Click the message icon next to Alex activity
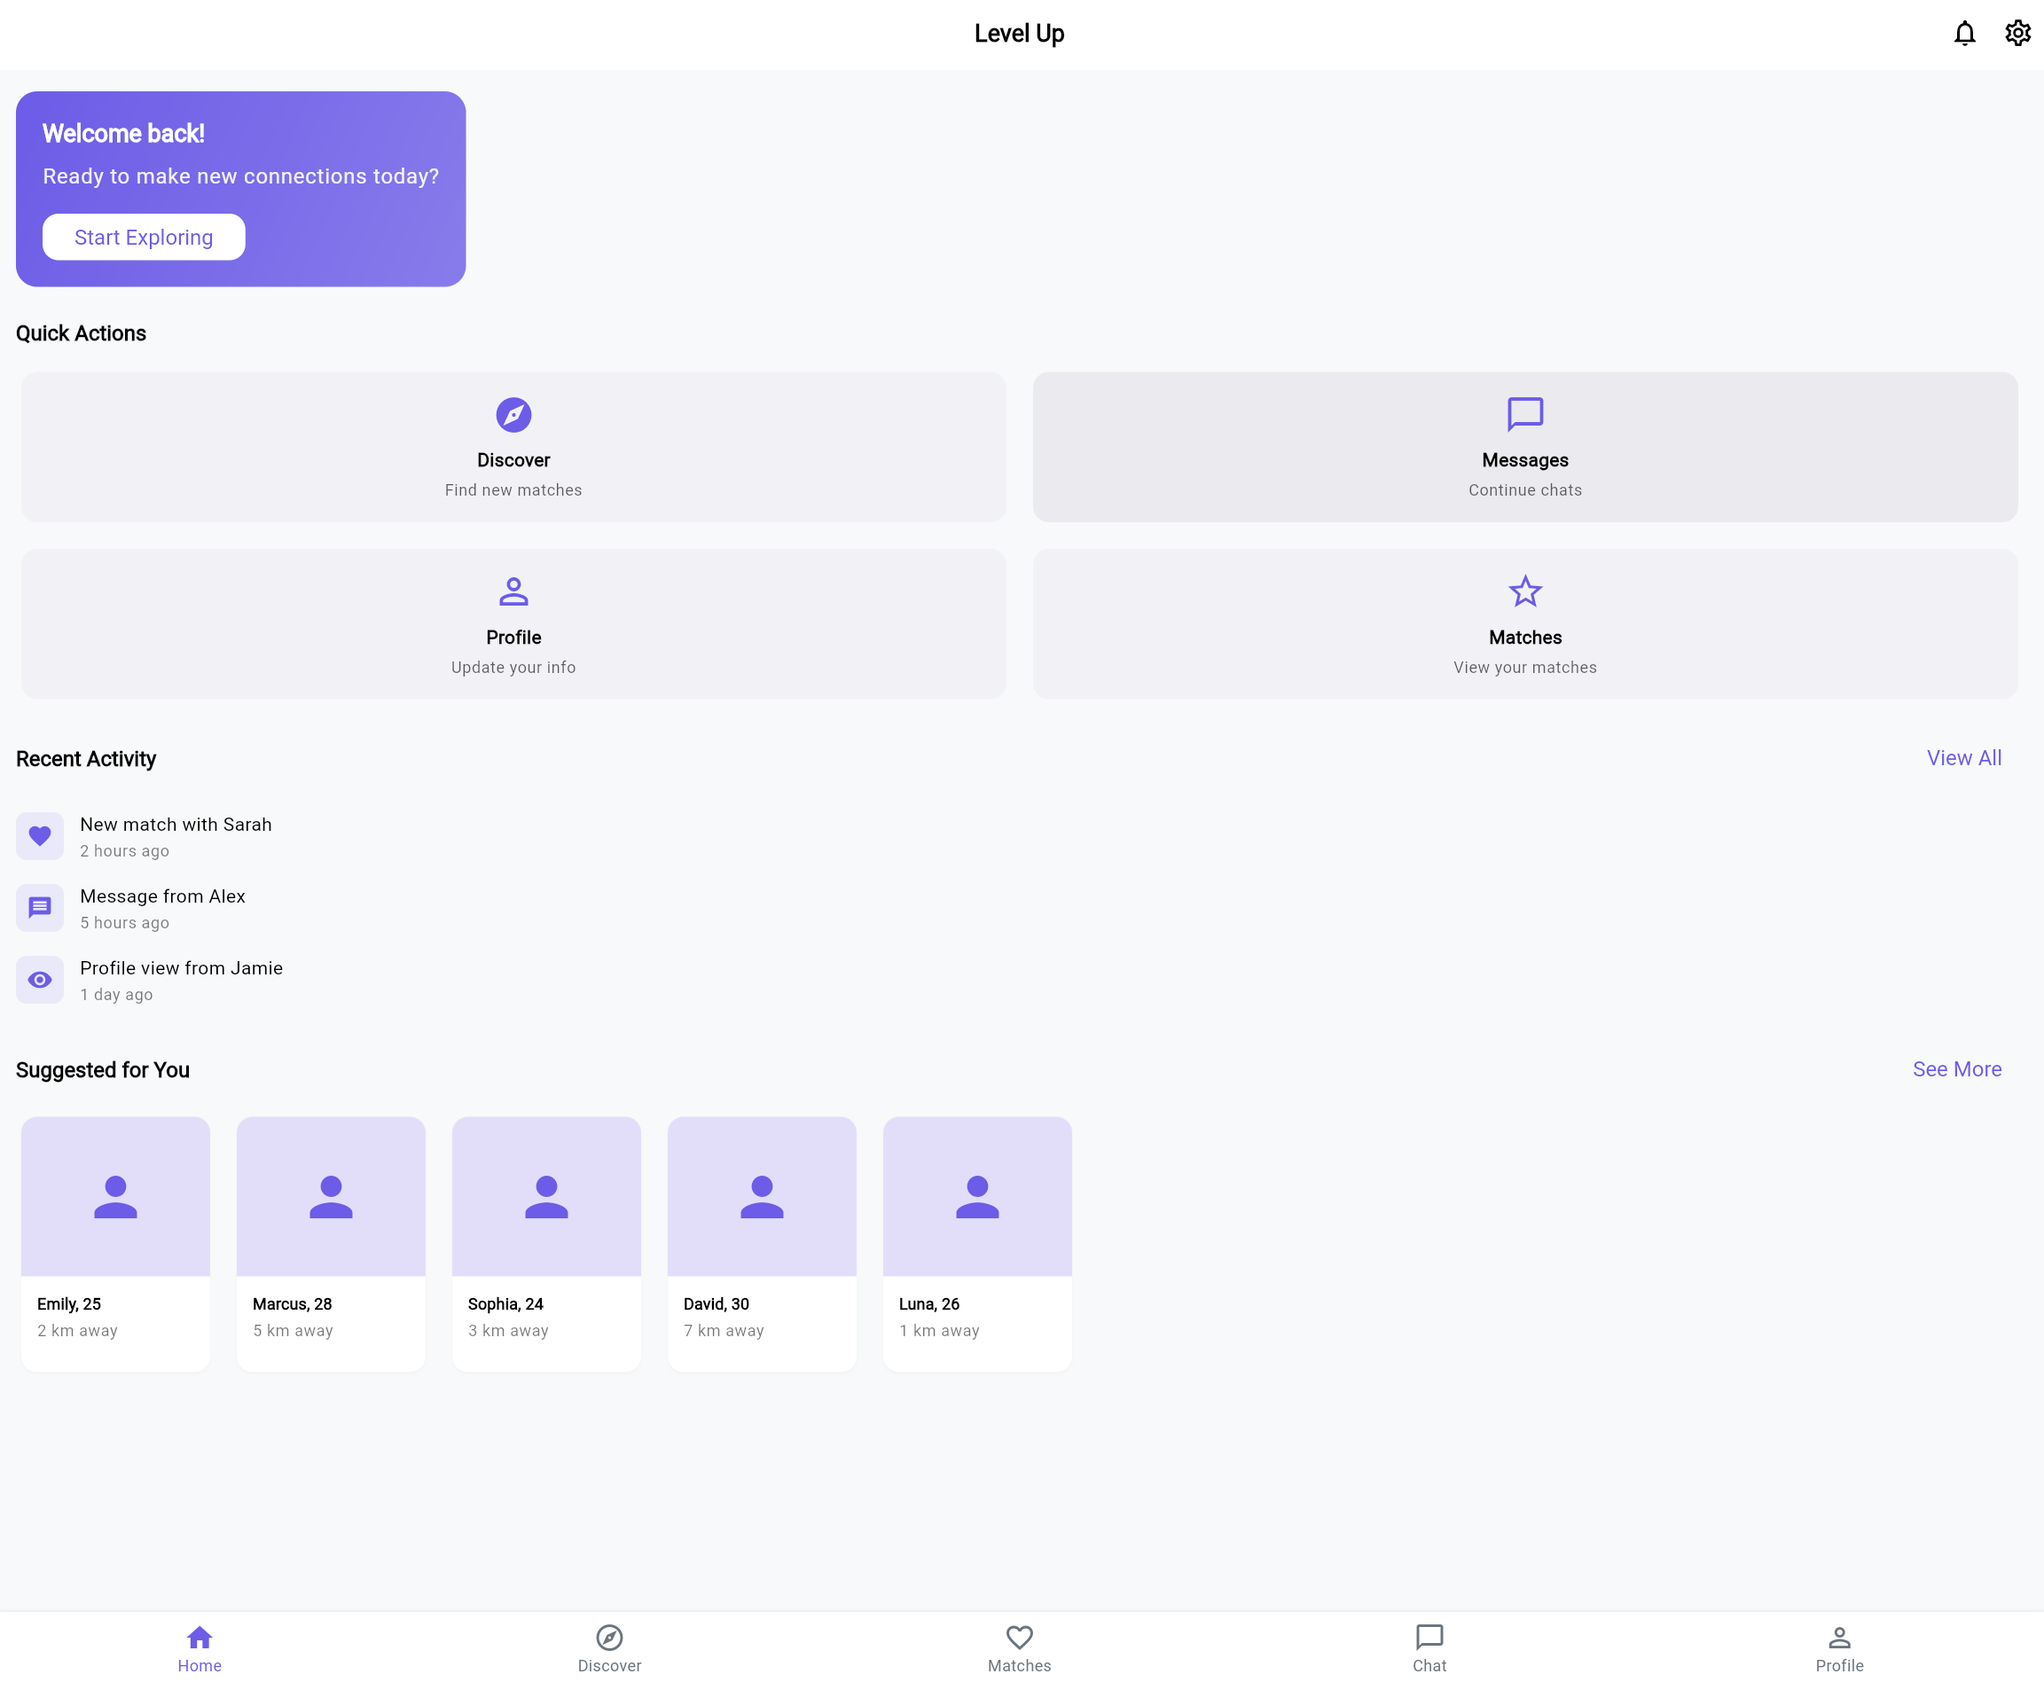 point(40,908)
